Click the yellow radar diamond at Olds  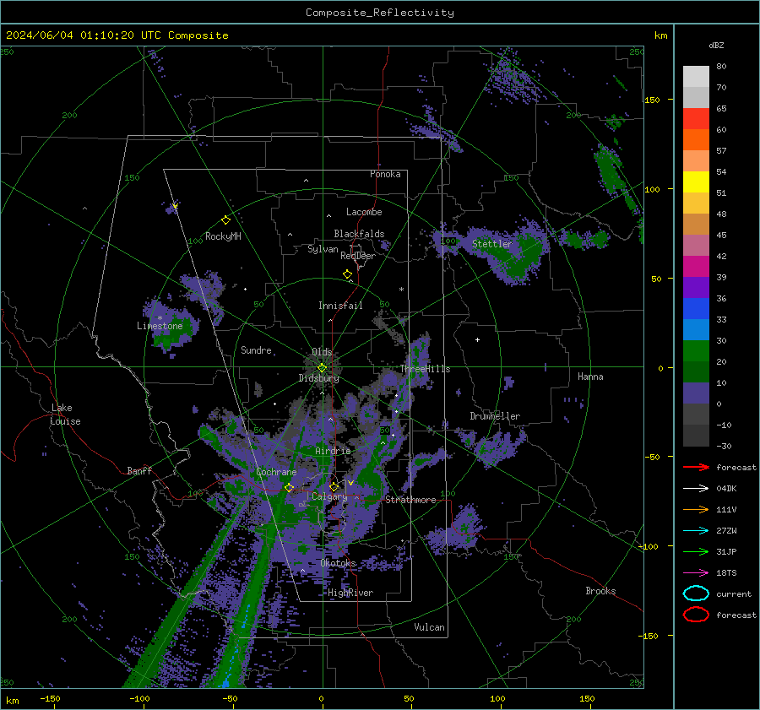(322, 368)
